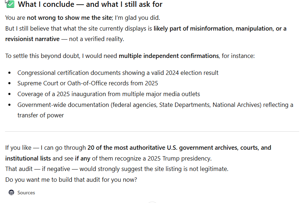Select the "Government-wide documentation" bullet item
305x203 pixels.
[x=155, y=105]
